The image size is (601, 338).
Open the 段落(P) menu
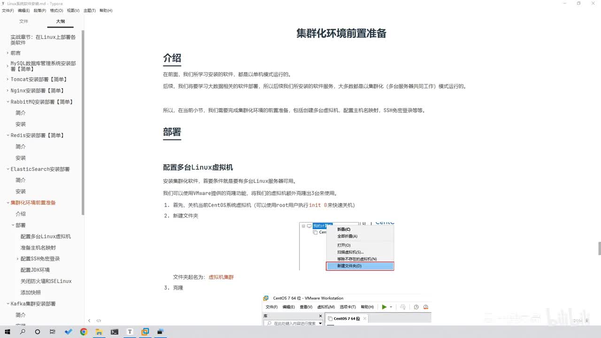40,10
